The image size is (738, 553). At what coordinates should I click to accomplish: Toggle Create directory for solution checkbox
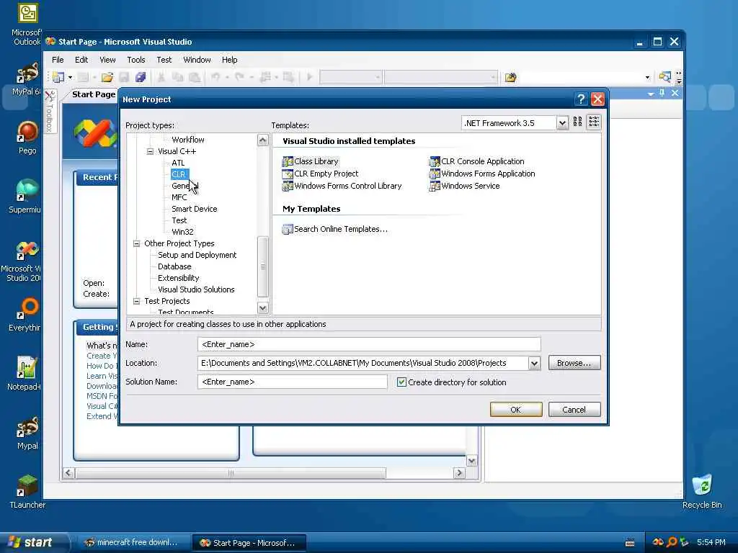pyautogui.click(x=401, y=382)
